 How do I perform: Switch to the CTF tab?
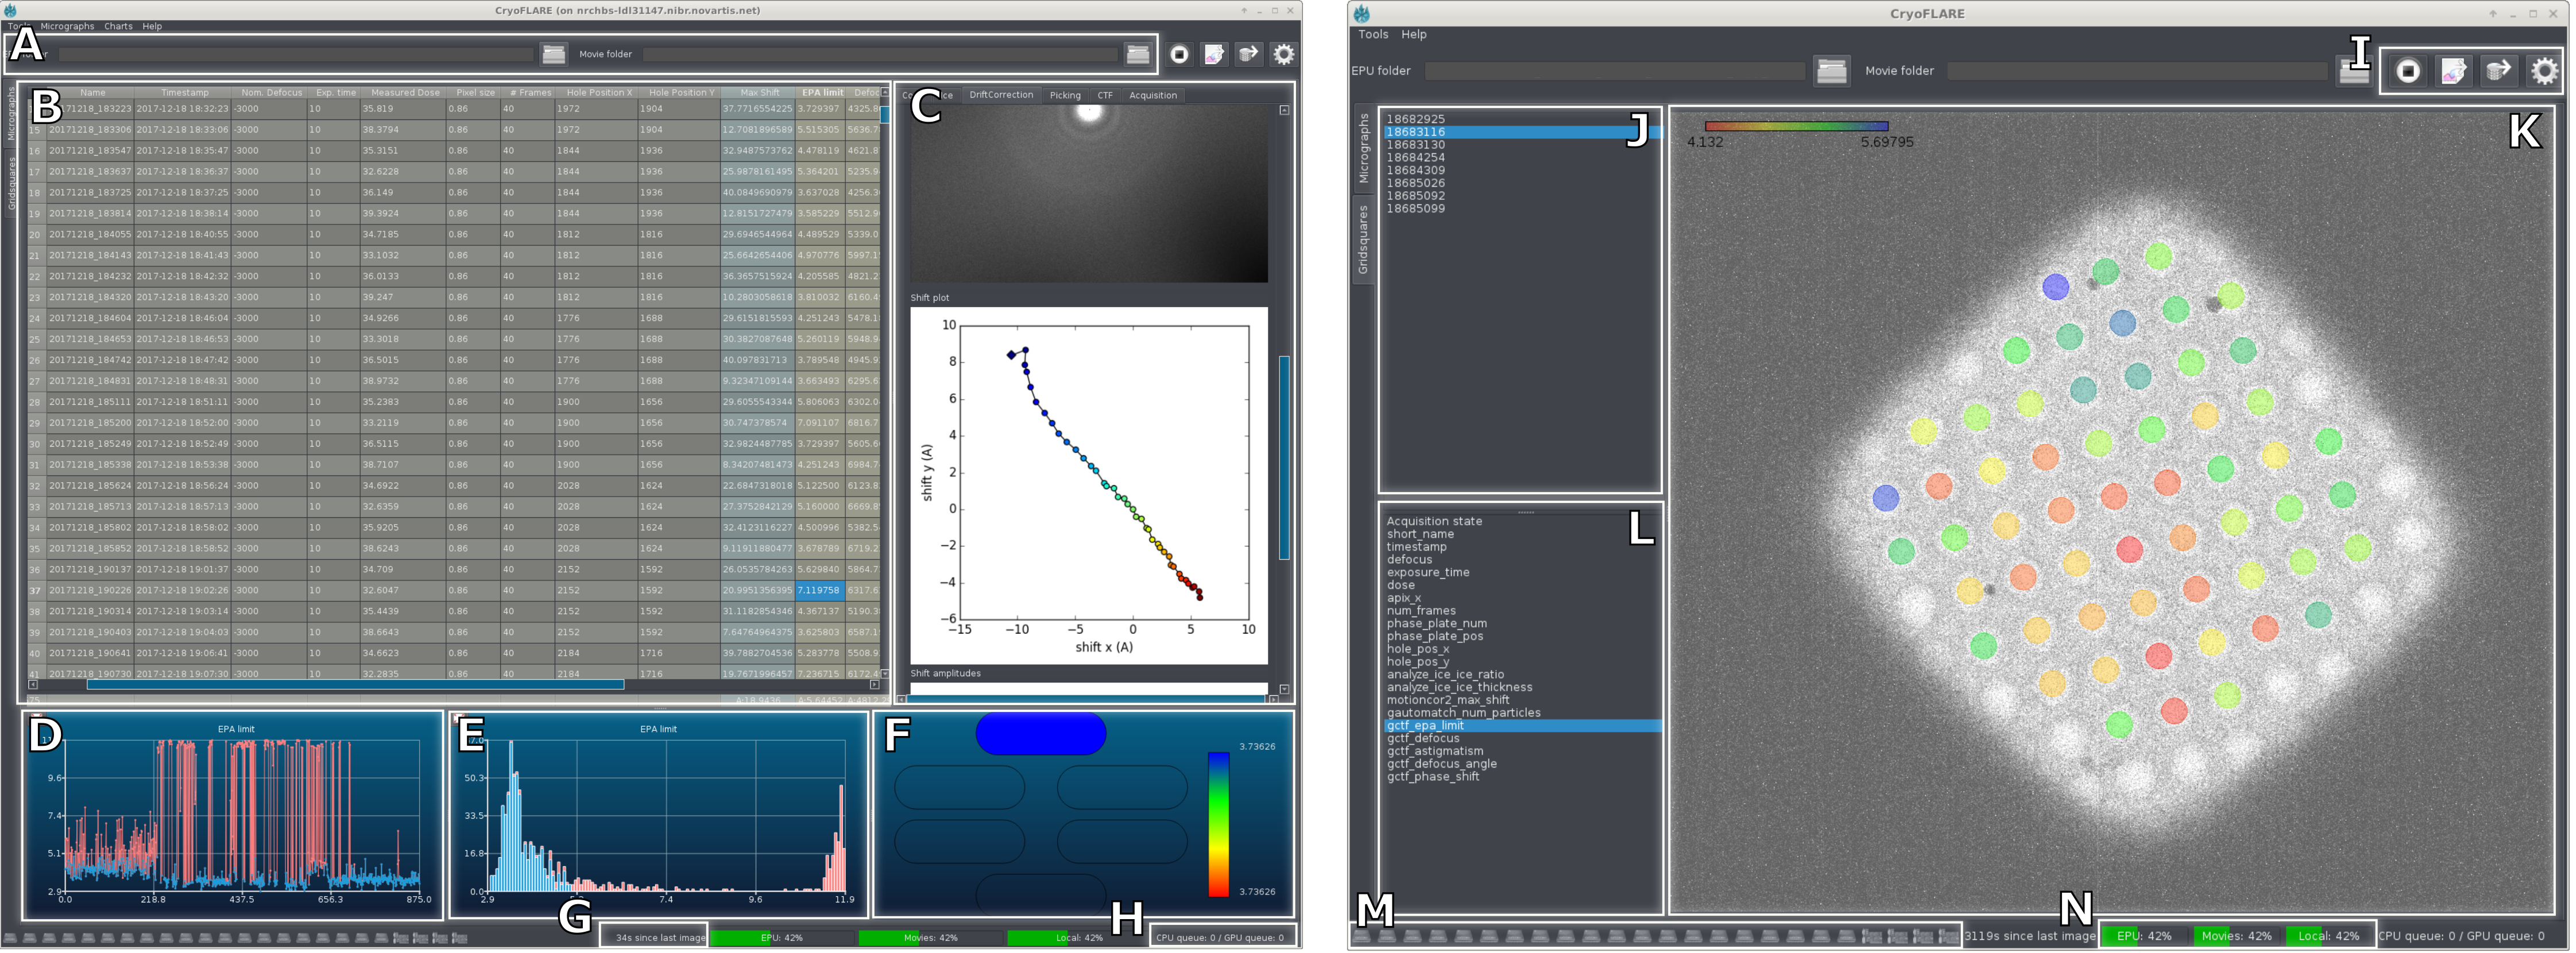point(1104,96)
